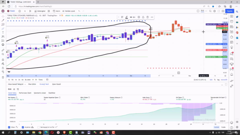
Task: Set Bu sene time range
Action: pos(28,80)
